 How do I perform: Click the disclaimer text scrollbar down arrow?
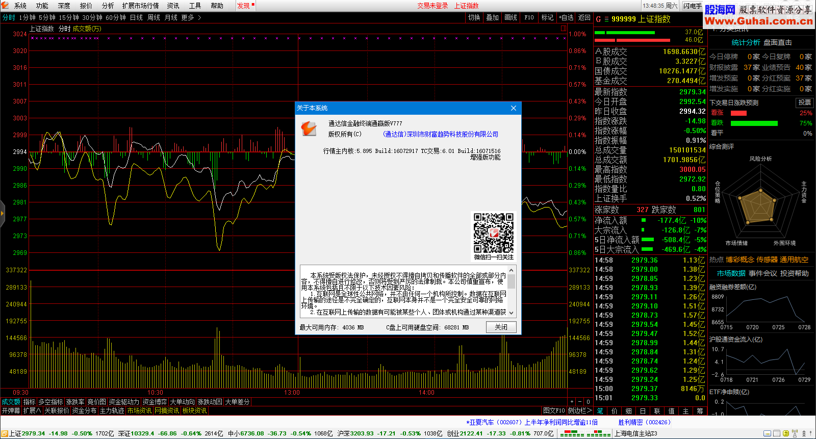(512, 313)
